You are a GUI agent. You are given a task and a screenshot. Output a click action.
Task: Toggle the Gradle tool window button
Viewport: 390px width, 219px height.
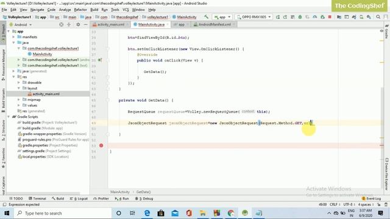[x=386, y=32]
